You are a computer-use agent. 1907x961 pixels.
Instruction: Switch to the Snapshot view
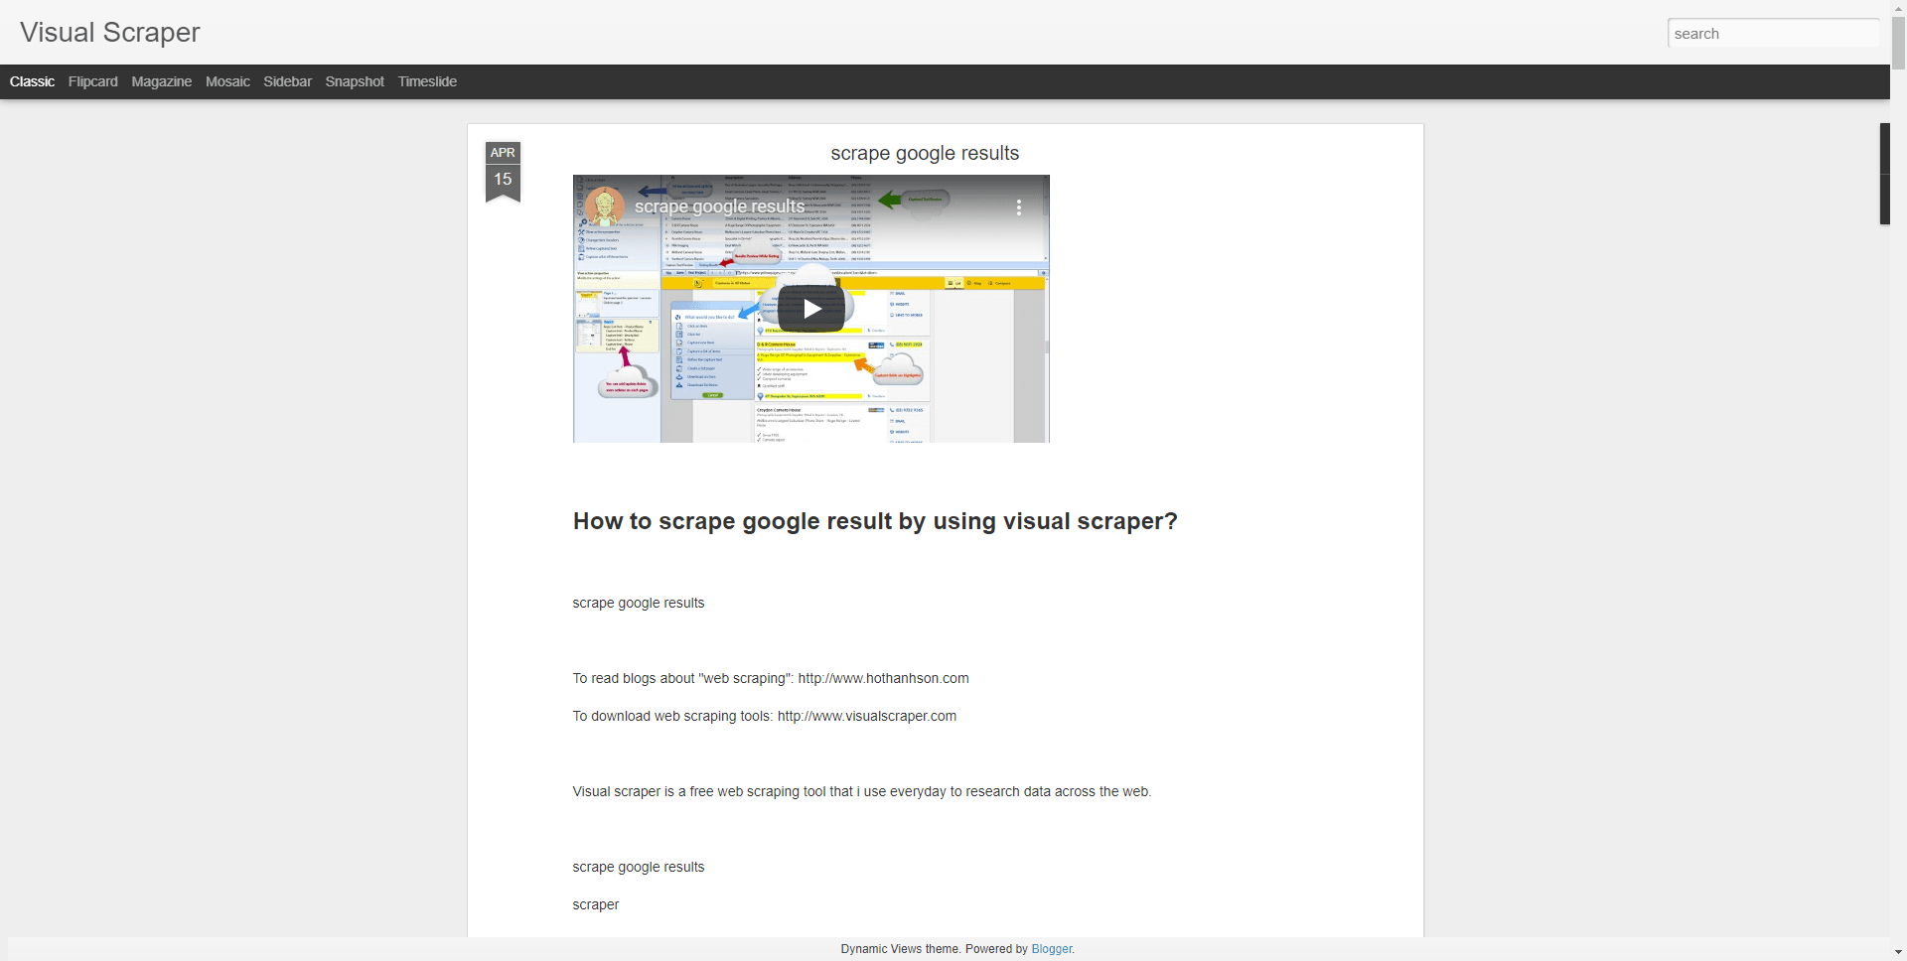coord(355,81)
